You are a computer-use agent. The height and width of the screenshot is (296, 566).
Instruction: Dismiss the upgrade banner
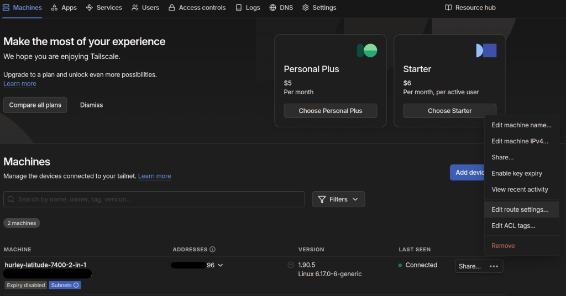coord(91,105)
